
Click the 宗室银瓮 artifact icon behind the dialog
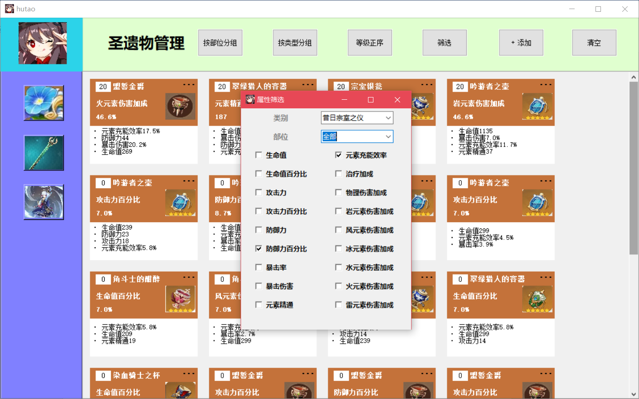(x=423, y=107)
